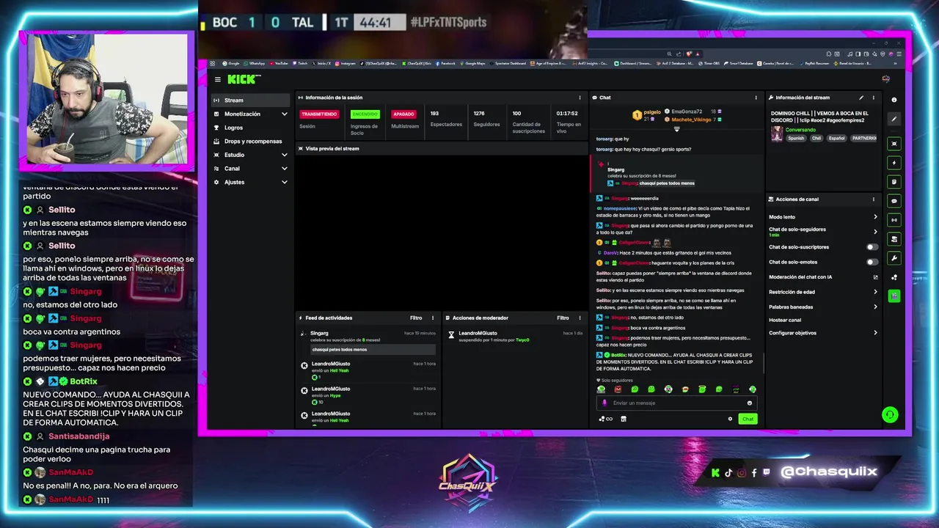Click the pencil icon in right toolbar
939x528 pixels.
tap(894, 119)
